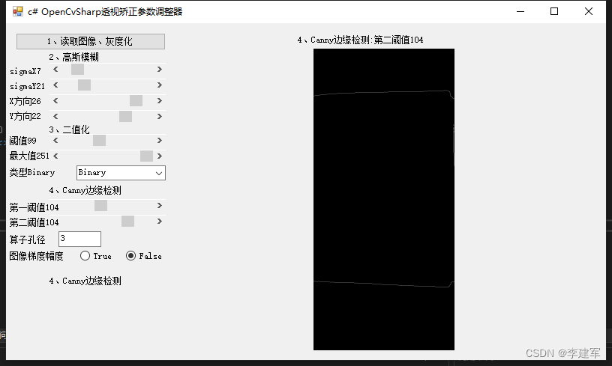The width and height of the screenshot is (612, 366).
Task: Click the 阈值99 slider thumb
Action: tap(99, 140)
